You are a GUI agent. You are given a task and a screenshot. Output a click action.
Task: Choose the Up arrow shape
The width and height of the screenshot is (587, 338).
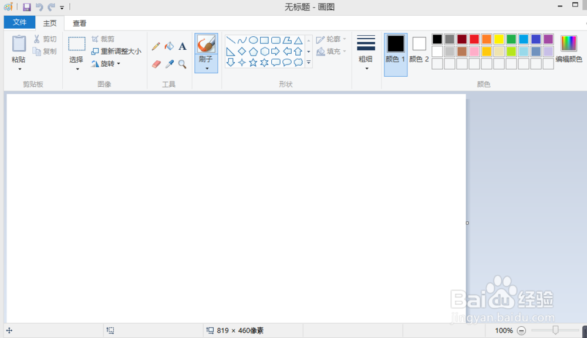pyautogui.click(x=298, y=52)
